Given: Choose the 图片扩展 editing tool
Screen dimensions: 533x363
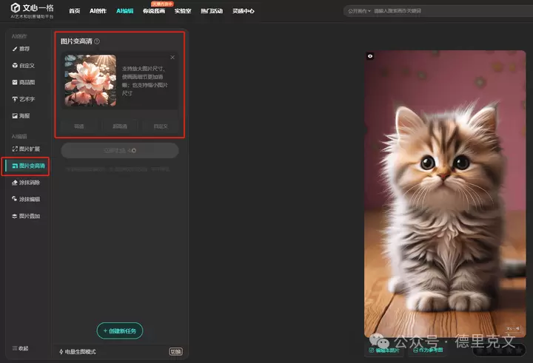Looking at the screenshot, I should point(27,149).
